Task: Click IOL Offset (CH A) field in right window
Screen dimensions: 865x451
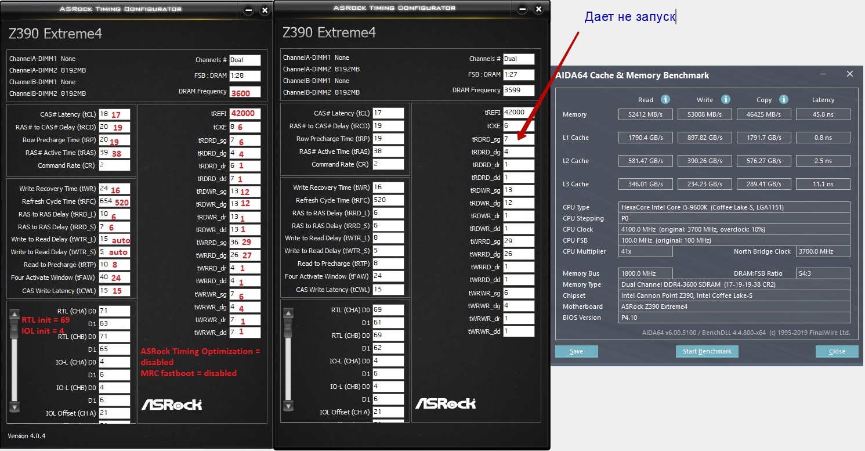Action: [x=388, y=412]
